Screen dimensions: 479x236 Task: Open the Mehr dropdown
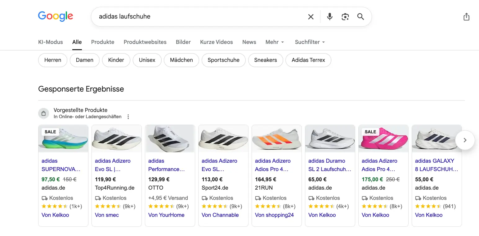[x=275, y=42]
